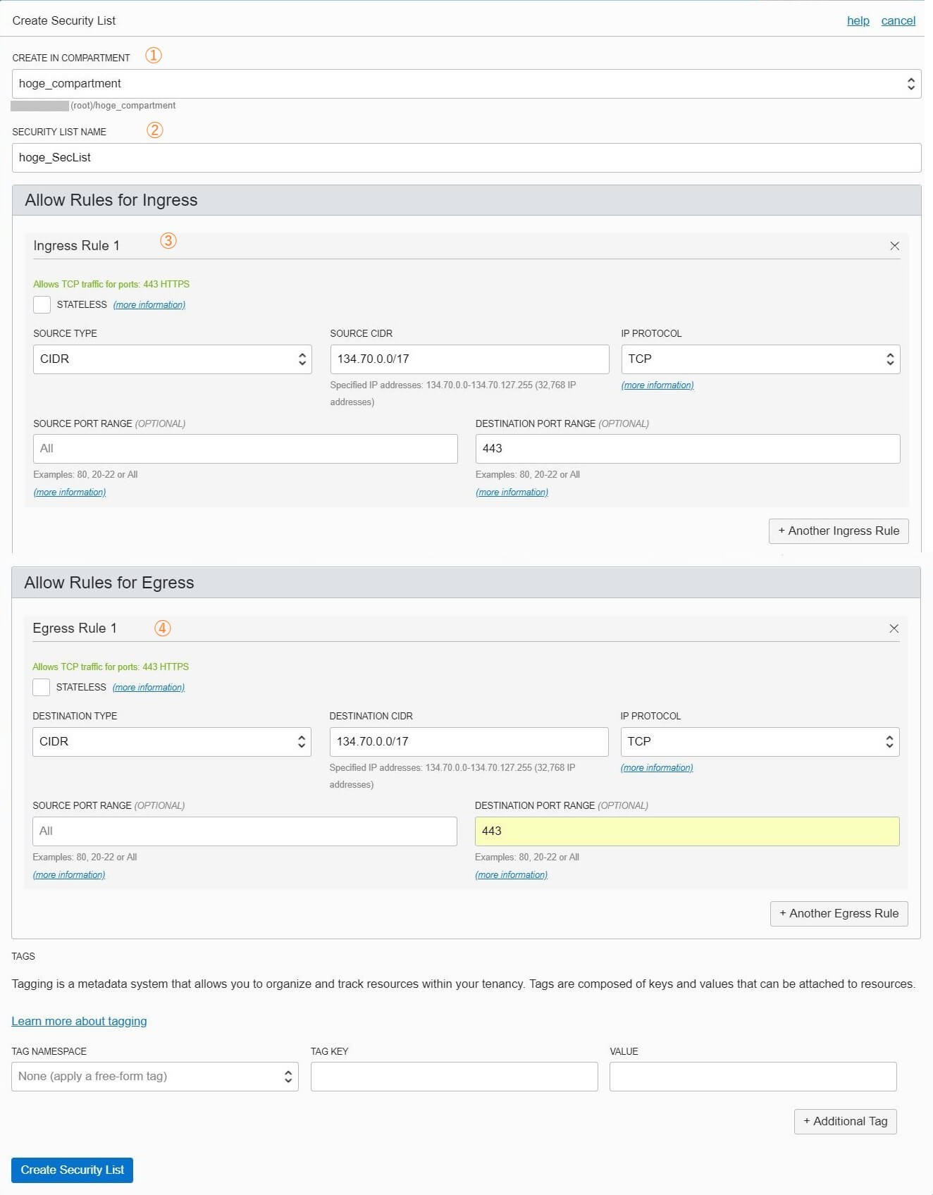Add an Additional Tag
The width and height of the screenshot is (933, 1195).
[x=845, y=1122]
